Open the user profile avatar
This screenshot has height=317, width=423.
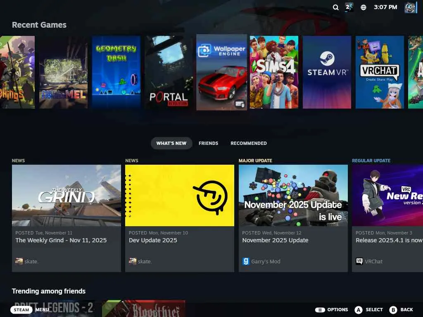tap(410, 7)
